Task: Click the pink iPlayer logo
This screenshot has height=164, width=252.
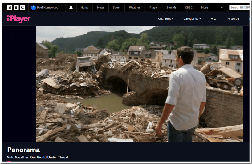Action: (x=19, y=19)
